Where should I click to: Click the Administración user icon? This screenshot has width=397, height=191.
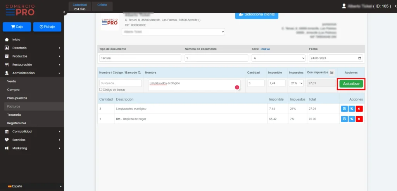[x=7, y=73]
